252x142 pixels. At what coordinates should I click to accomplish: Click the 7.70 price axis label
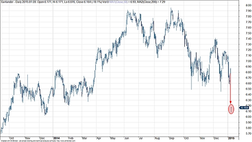click(x=248, y=22)
